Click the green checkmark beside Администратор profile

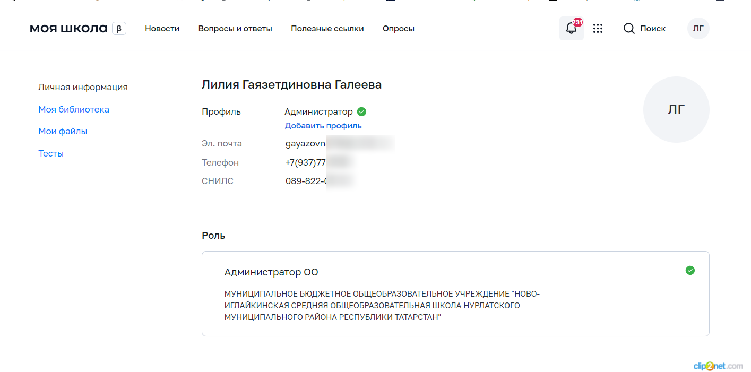tap(361, 112)
